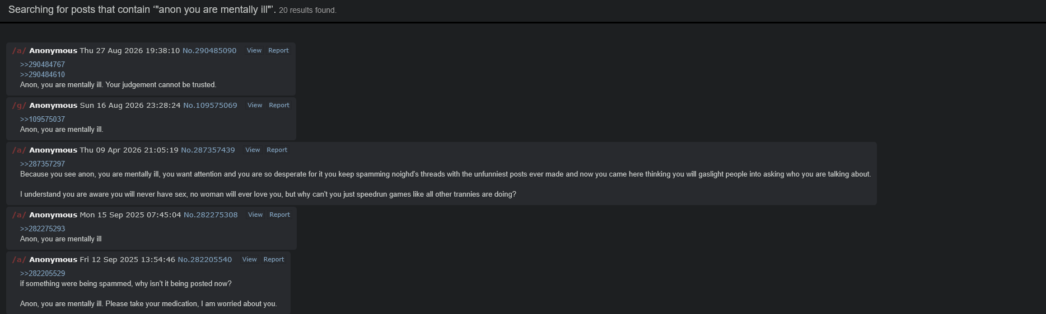The height and width of the screenshot is (314, 1046).
Task: Open post number No.282205540
Action: point(204,259)
